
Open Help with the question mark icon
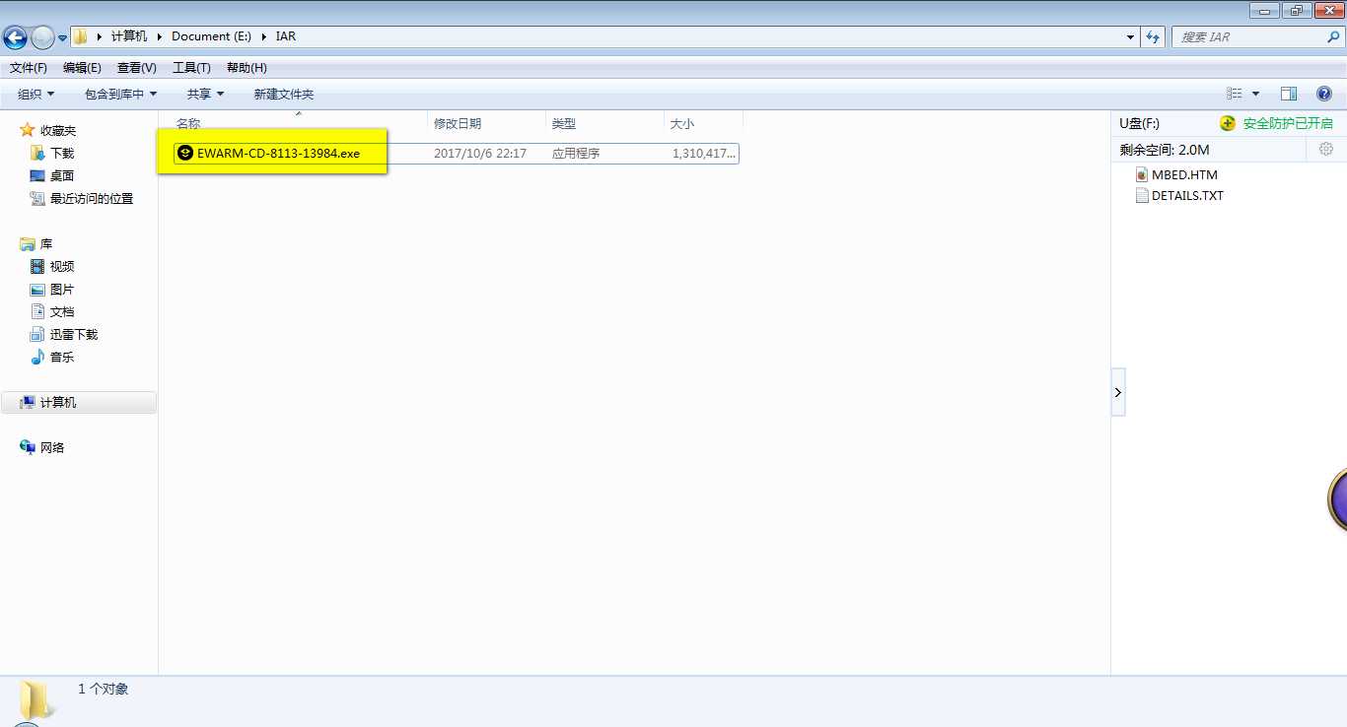1324,94
